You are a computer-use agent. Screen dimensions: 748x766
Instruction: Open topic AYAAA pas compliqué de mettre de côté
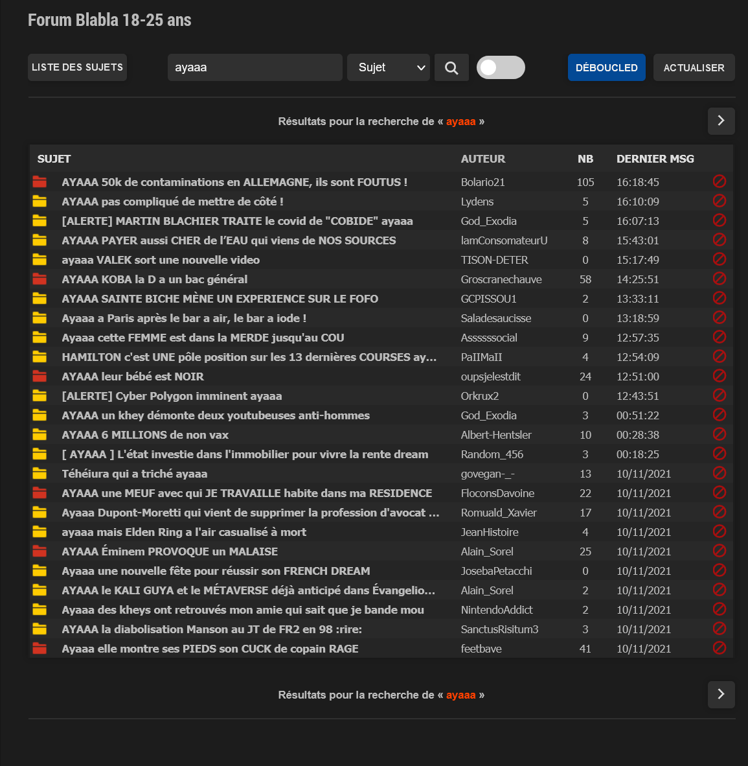[172, 202]
